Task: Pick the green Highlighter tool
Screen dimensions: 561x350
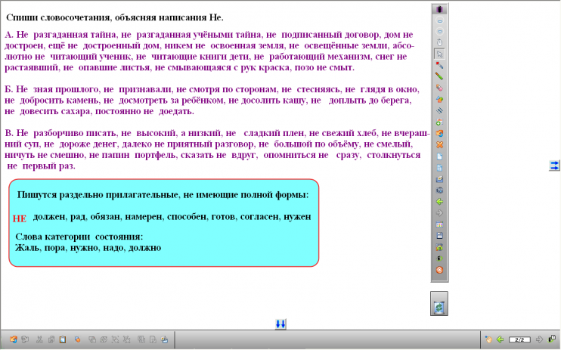Action: (439, 76)
